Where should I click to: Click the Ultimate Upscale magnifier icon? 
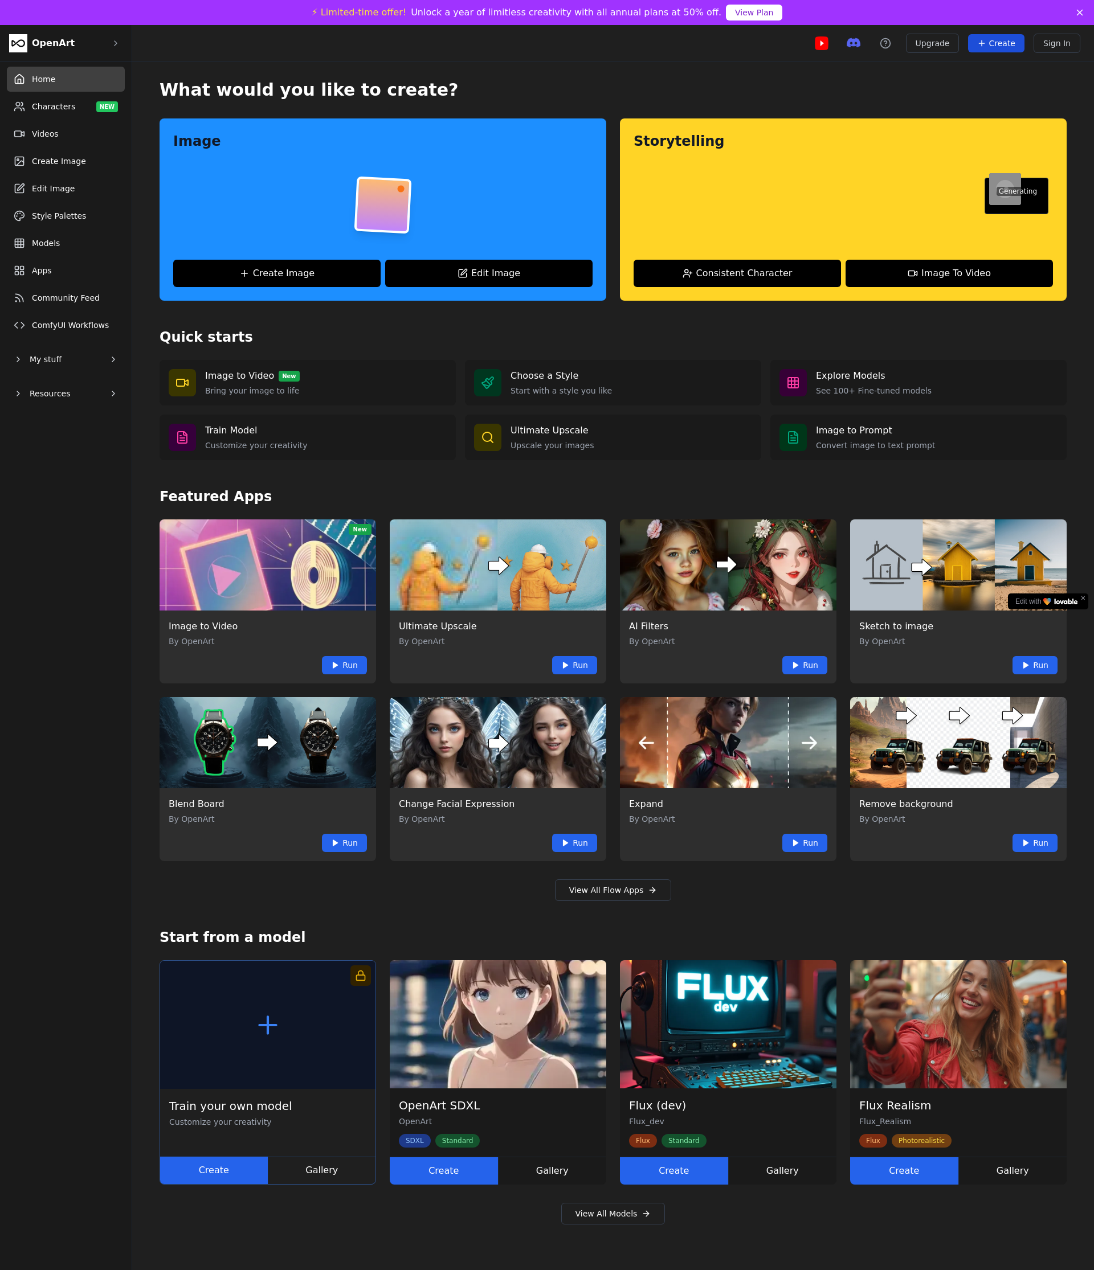[488, 437]
